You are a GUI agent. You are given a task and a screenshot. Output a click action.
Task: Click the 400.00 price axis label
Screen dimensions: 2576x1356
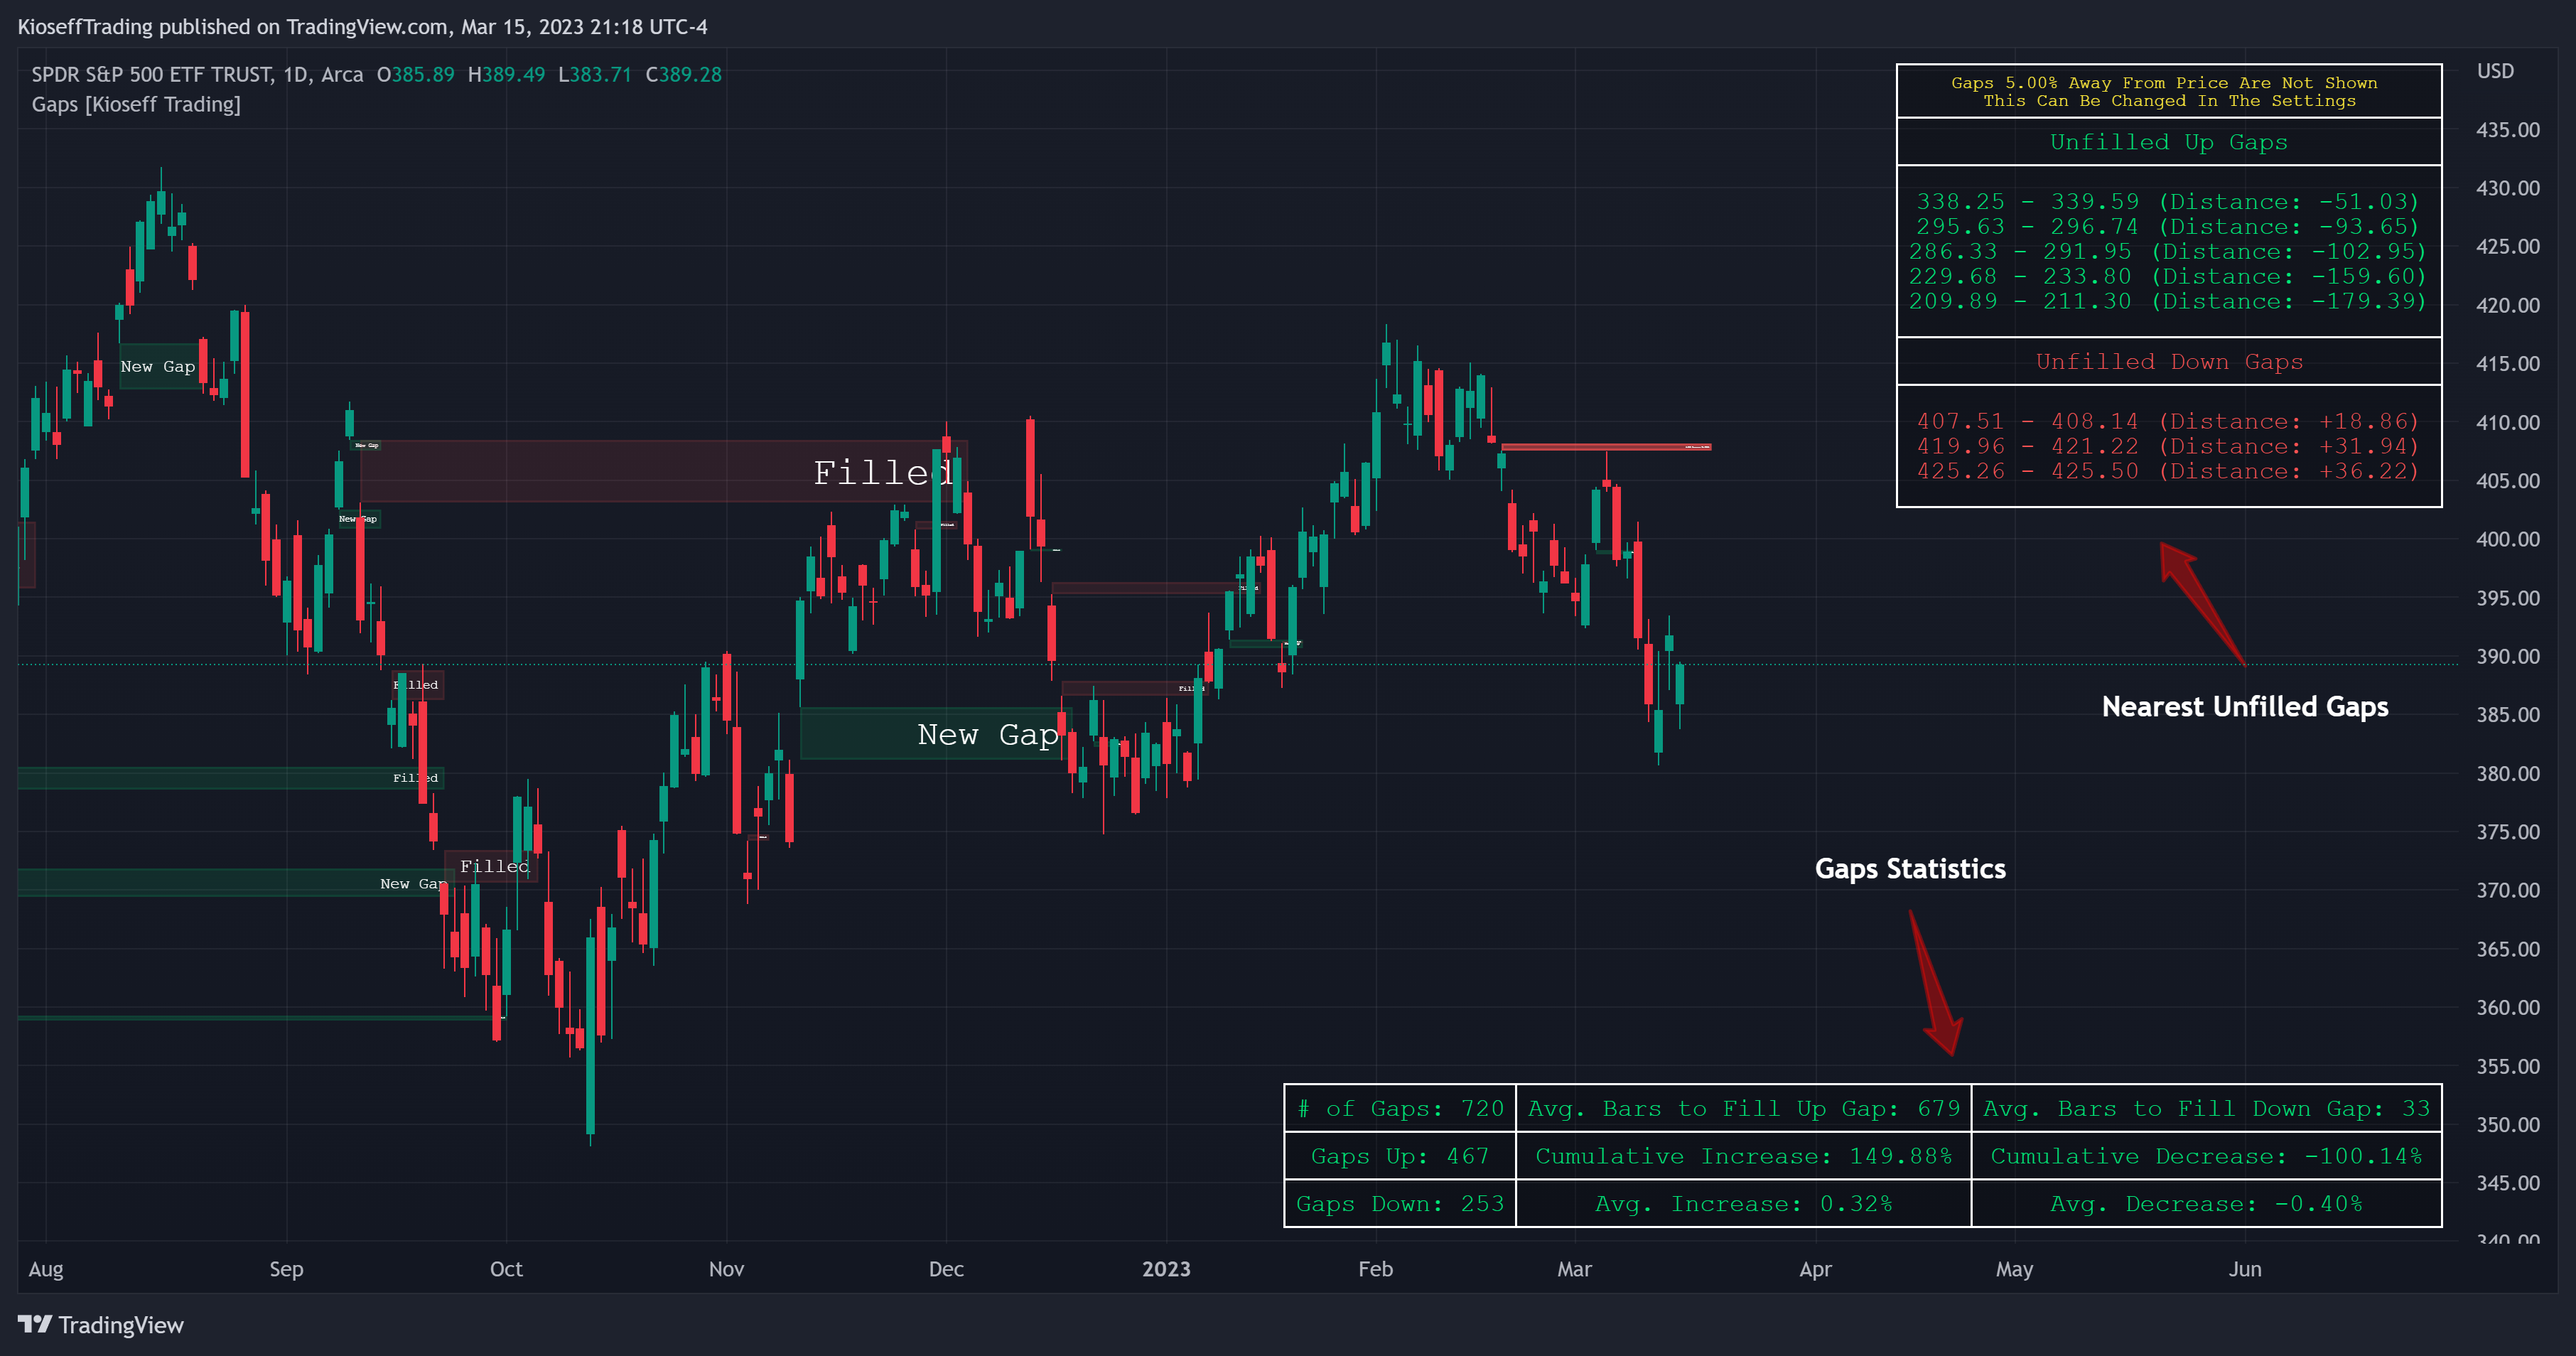(2507, 540)
